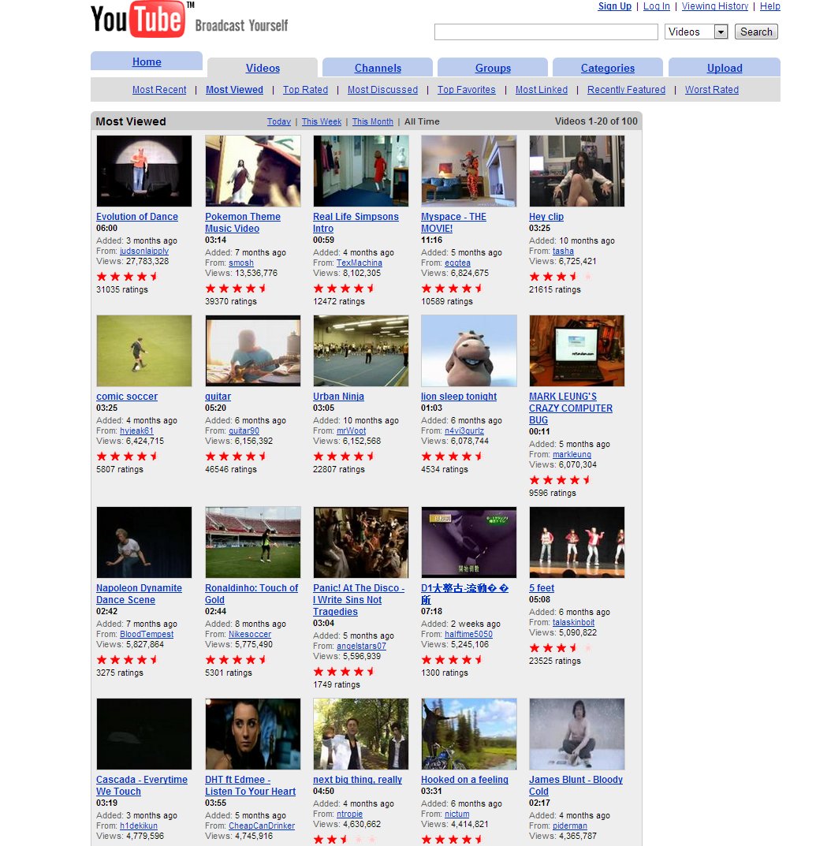Open the D1 video title link by halftime5050
This screenshot has height=846, width=816.
[x=464, y=594]
